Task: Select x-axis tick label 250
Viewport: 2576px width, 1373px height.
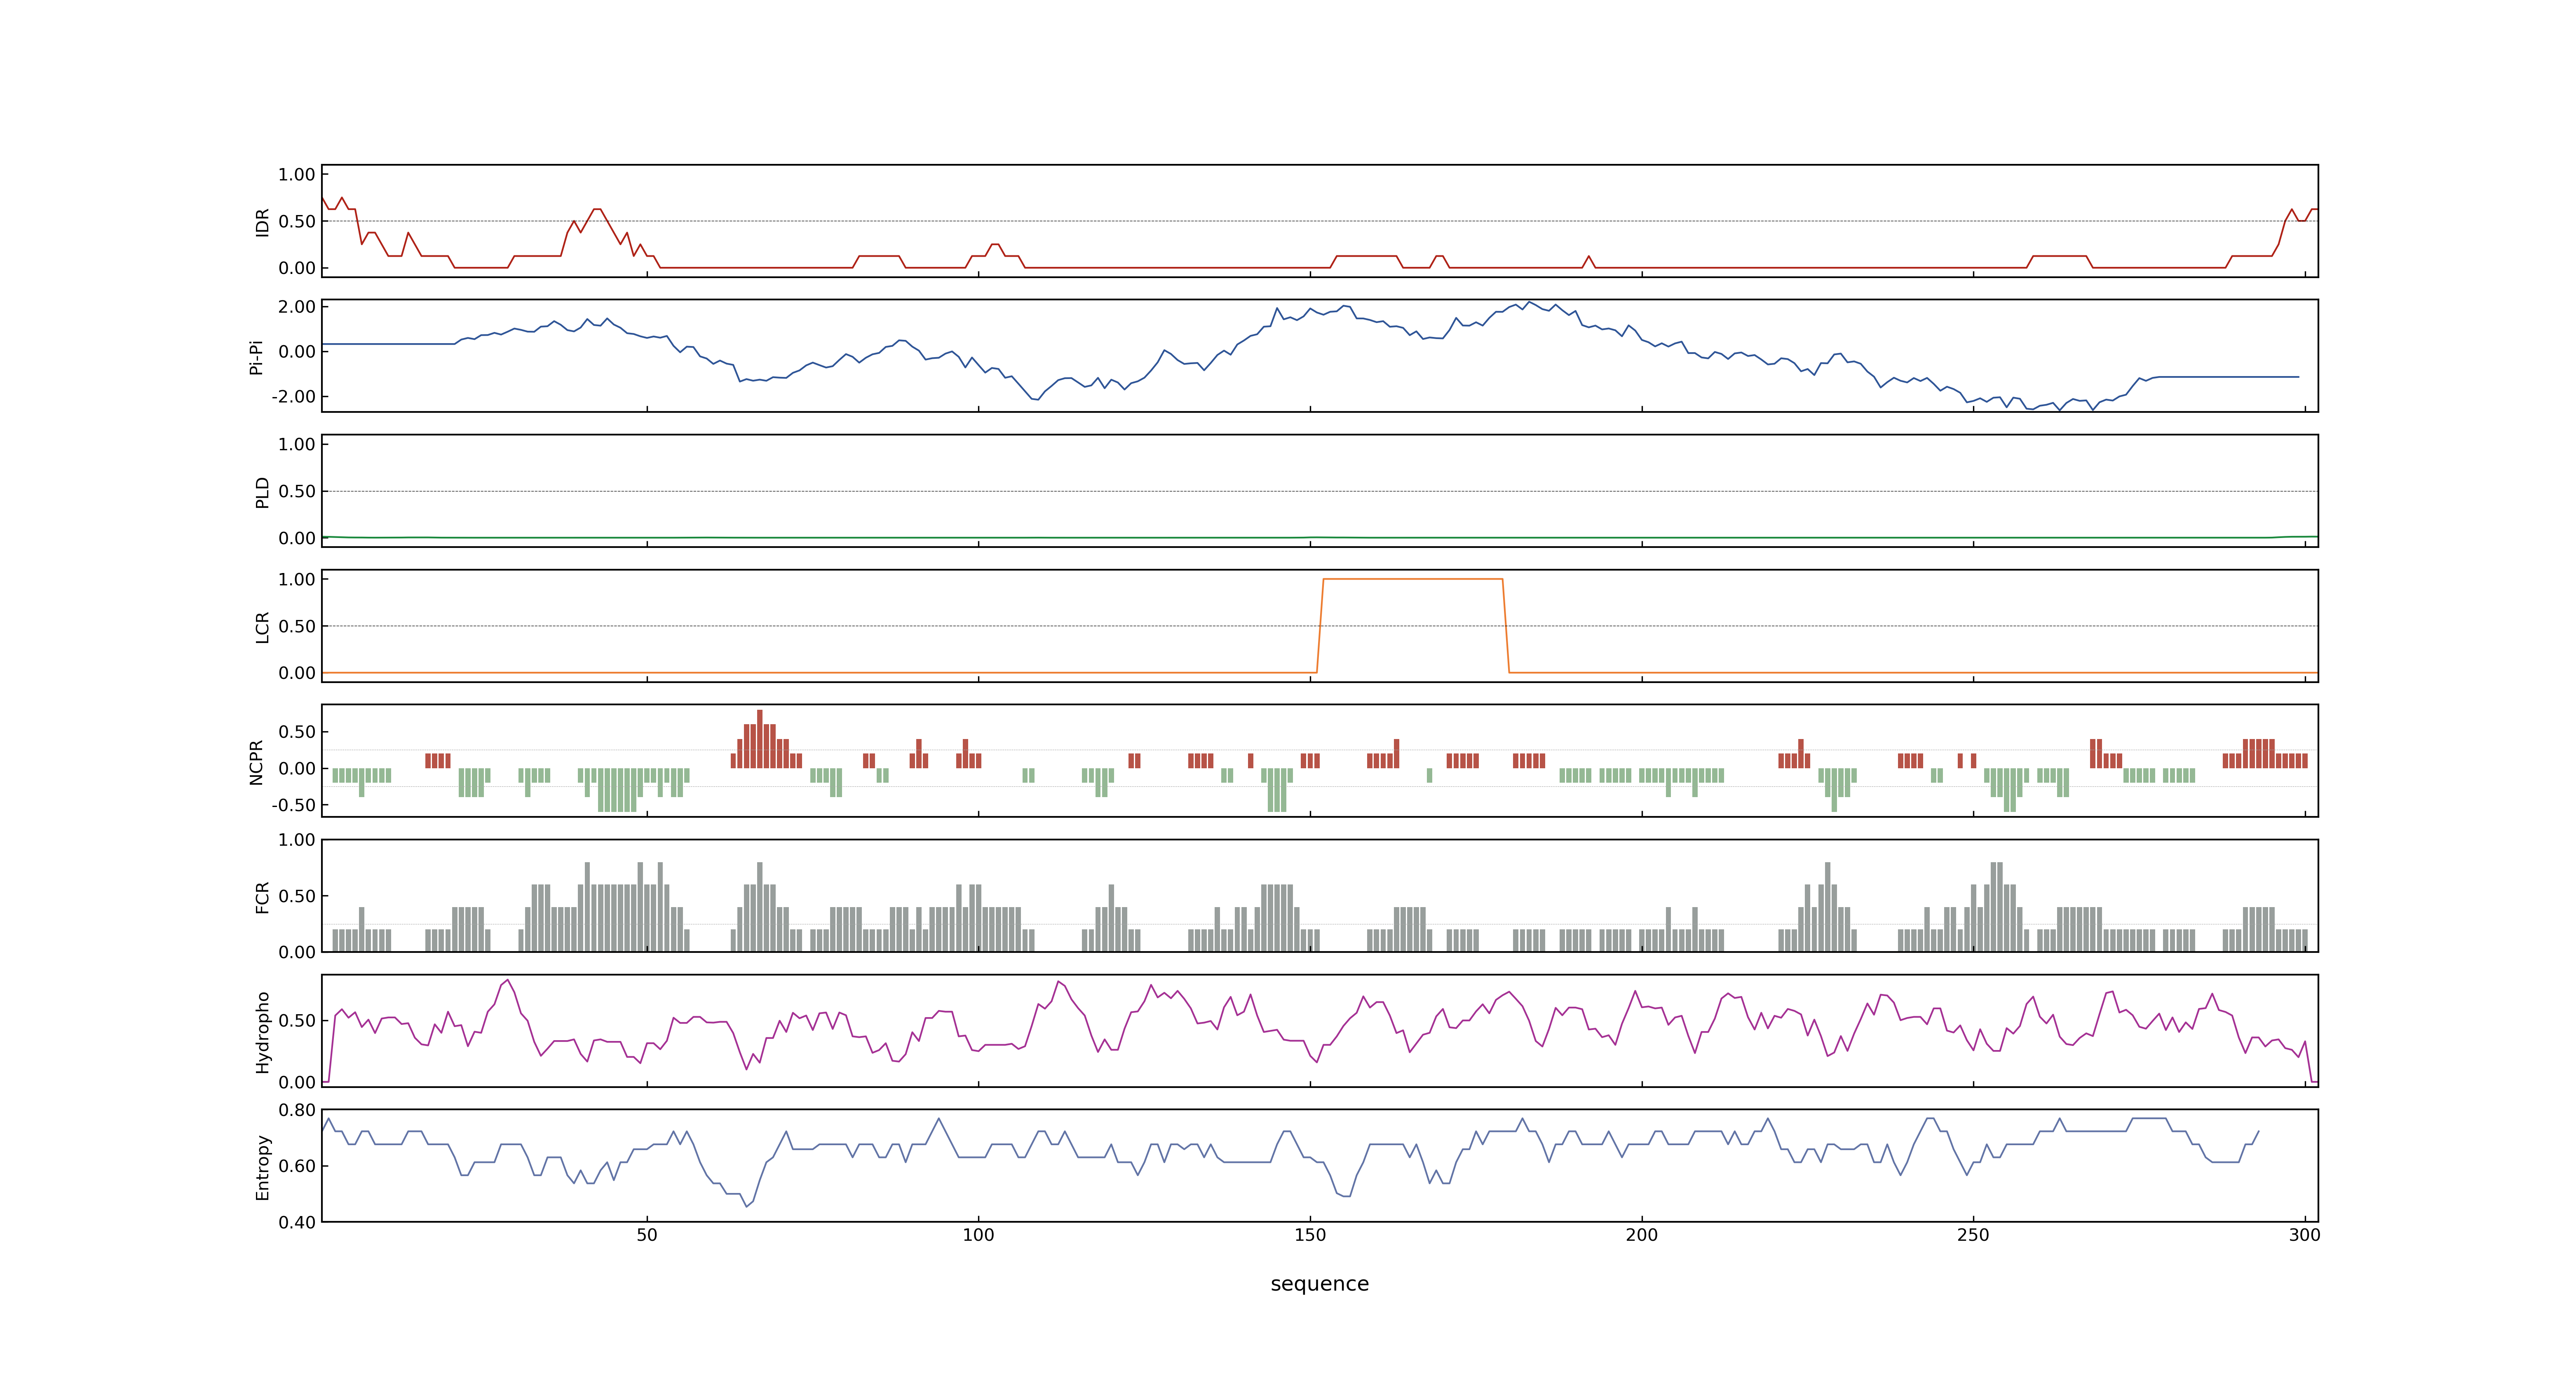Action: point(1973,1235)
